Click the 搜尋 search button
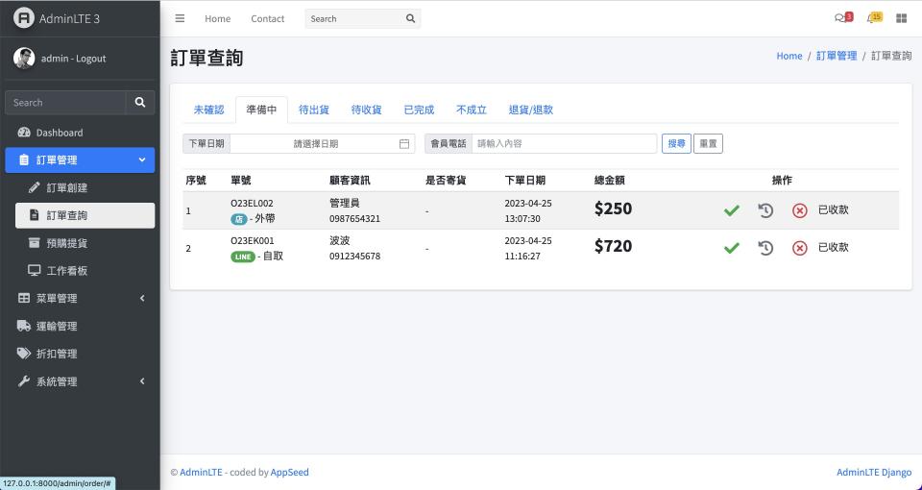Screen dimensions: 922x490 [676, 144]
